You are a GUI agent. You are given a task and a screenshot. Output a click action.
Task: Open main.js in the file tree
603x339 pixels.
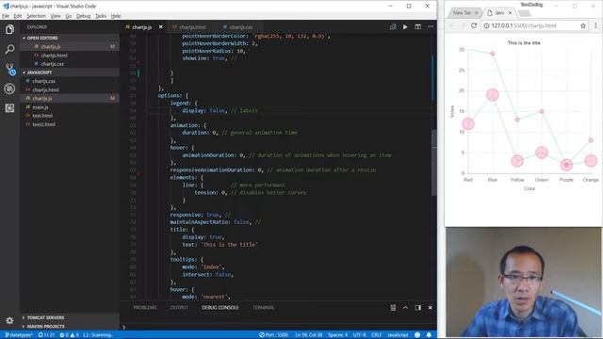pyautogui.click(x=40, y=107)
